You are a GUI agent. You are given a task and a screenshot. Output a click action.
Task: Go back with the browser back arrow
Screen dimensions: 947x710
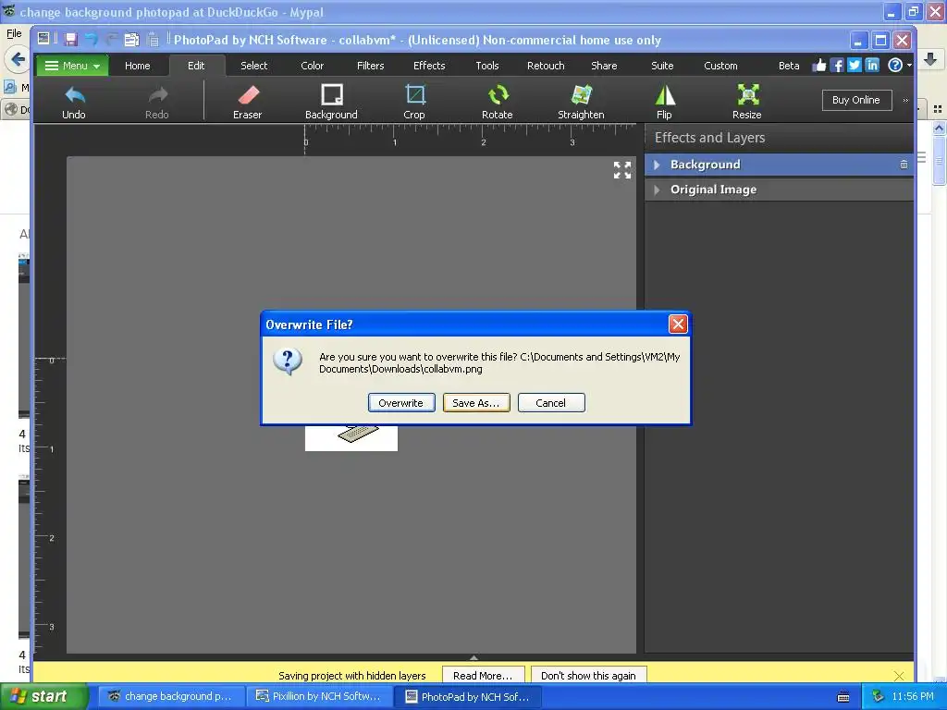[17, 59]
